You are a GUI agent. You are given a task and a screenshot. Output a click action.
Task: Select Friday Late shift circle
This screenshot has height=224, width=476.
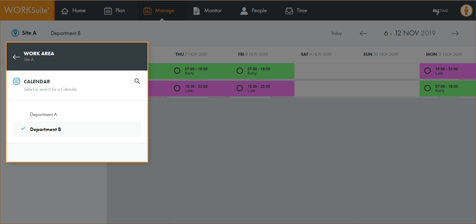pos(240,88)
